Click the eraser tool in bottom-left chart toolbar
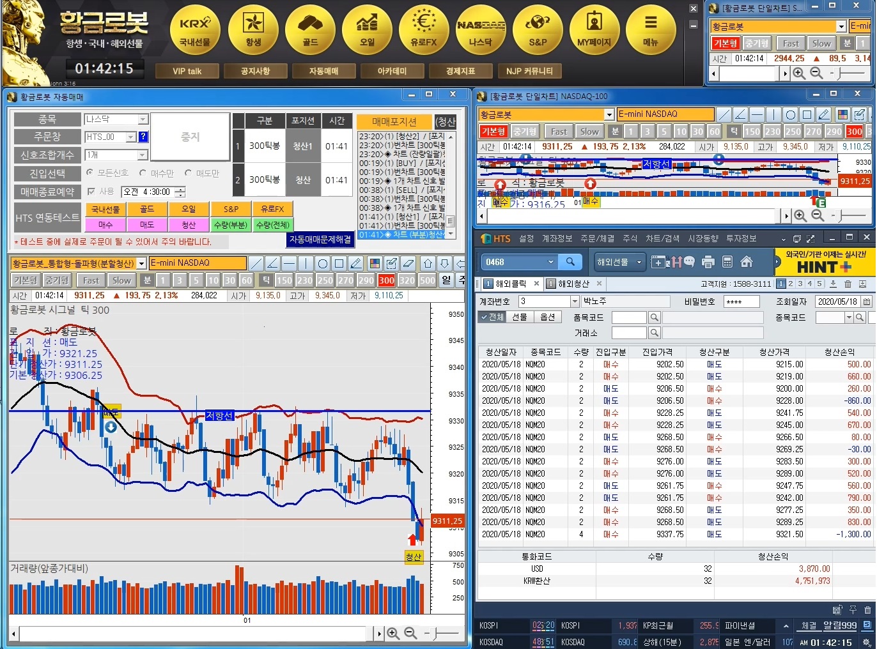 coord(408,263)
